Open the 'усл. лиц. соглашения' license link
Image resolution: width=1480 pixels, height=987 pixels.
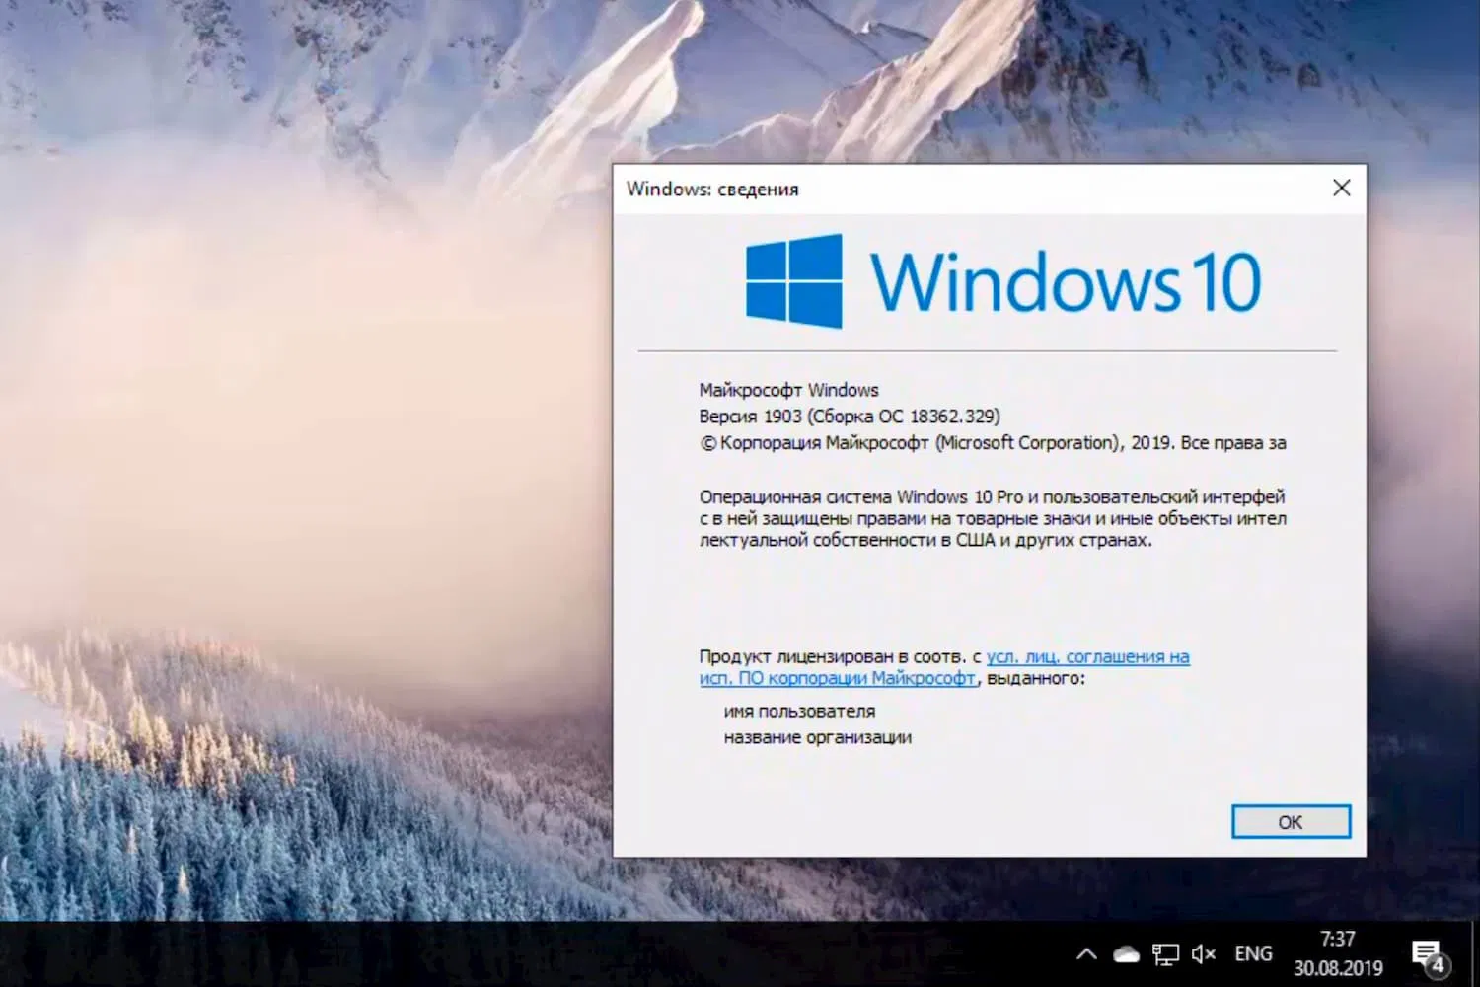tap(1088, 656)
